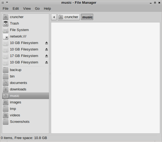Image resolution: width=162 pixels, height=142 pixels.
Task: Open the File menu
Action: click(5, 8)
